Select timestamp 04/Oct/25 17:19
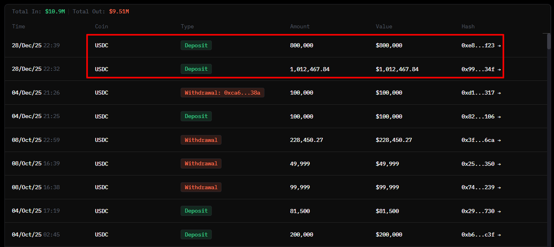 coord(36,211)
